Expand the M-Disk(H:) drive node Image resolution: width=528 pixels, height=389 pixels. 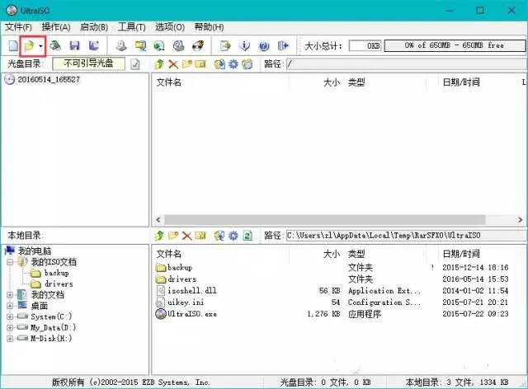(10, 338)
